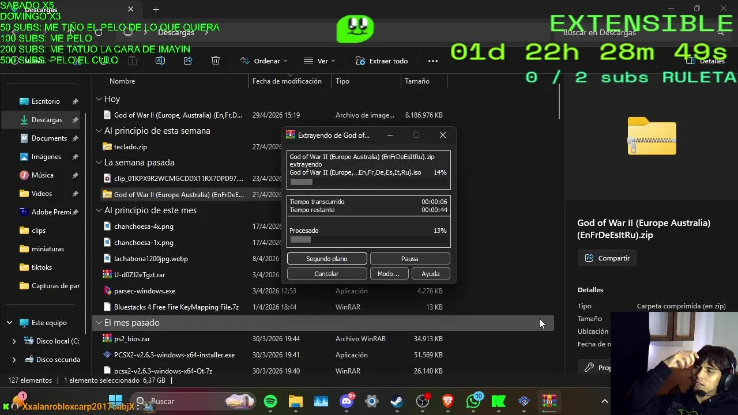
Task: Click Cancelar in the extraction dialog
Action: point(326,274)
